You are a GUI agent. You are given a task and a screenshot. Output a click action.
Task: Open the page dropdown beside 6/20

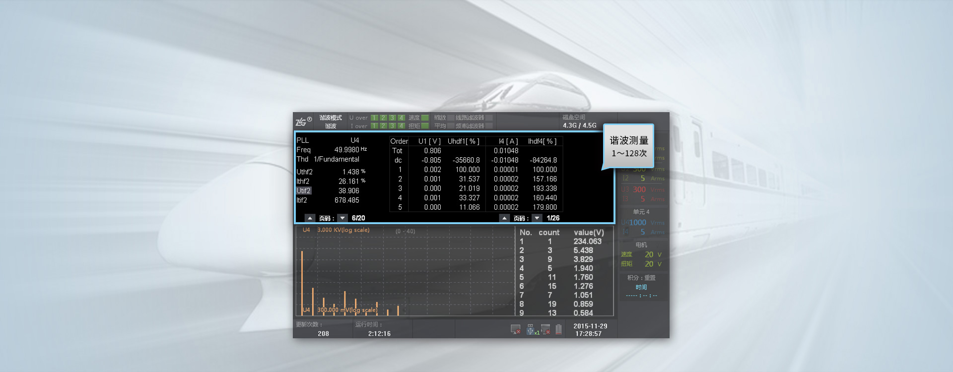pyautogui.click(x=342, y=218)
